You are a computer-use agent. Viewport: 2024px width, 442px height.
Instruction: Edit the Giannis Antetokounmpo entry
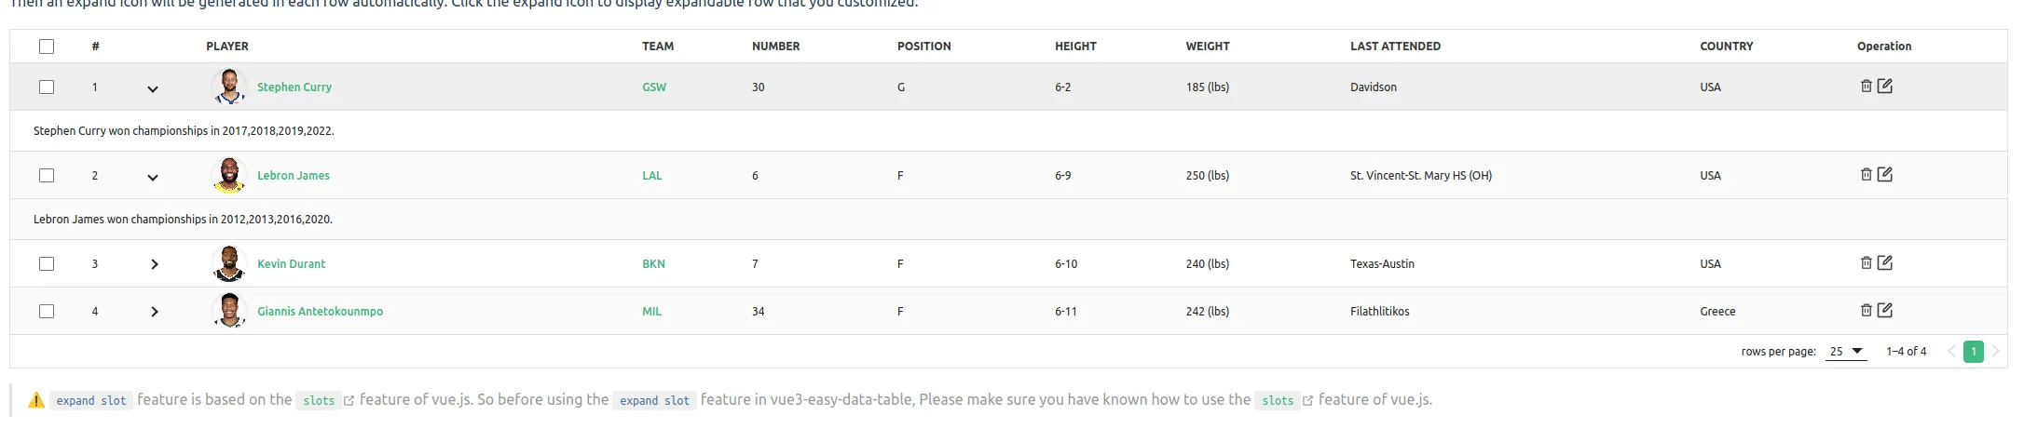tap(1884, 311)
